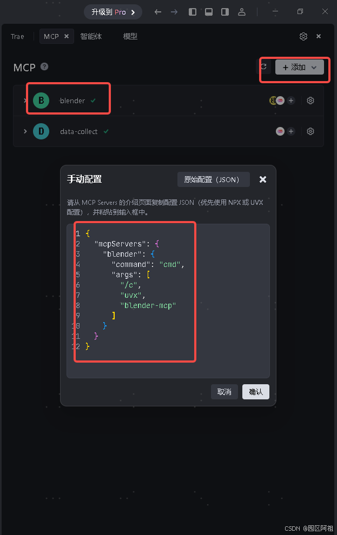Add an agent to the blender server

(291, 100)
